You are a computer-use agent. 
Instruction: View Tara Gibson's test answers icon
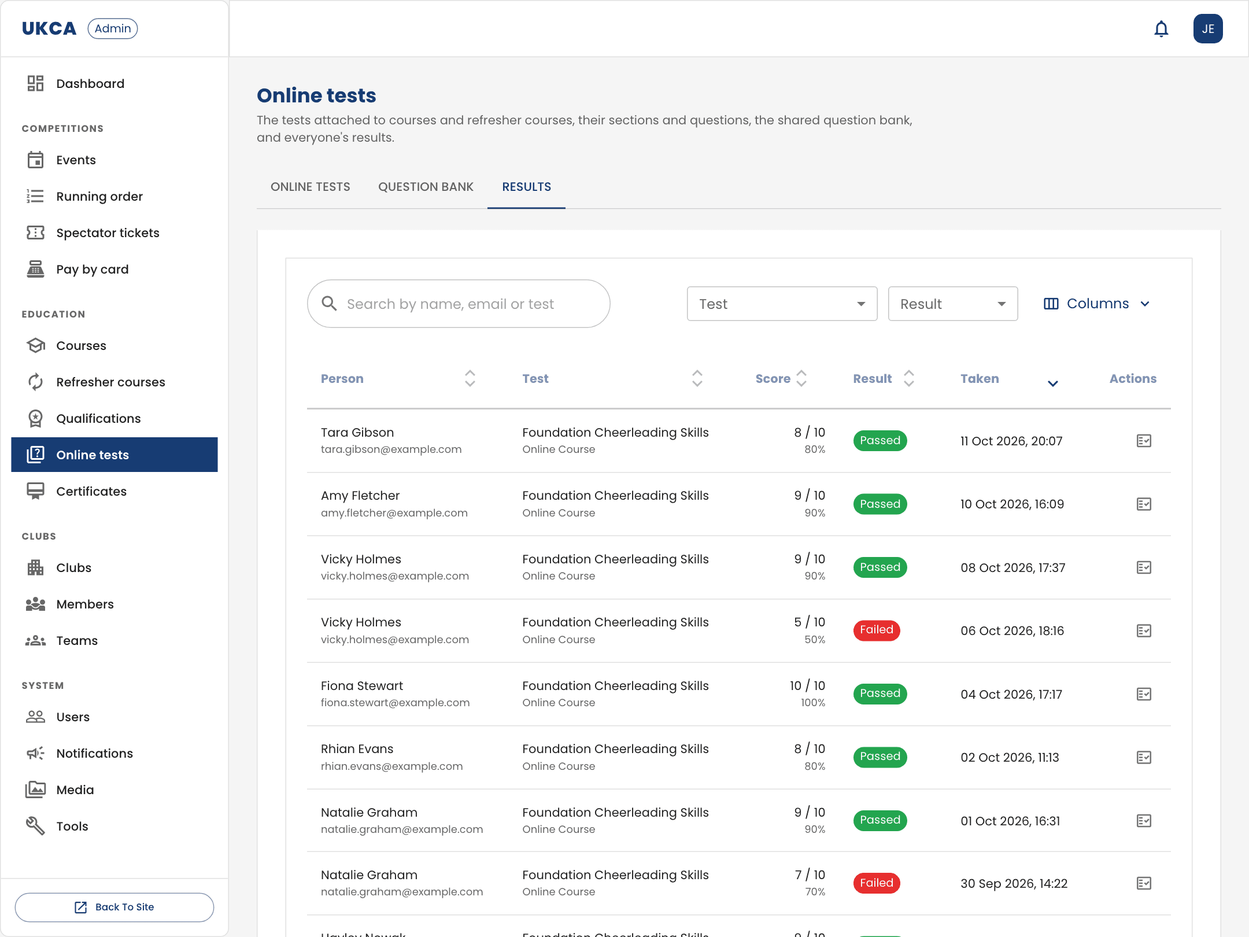(x=1144, y=441)
